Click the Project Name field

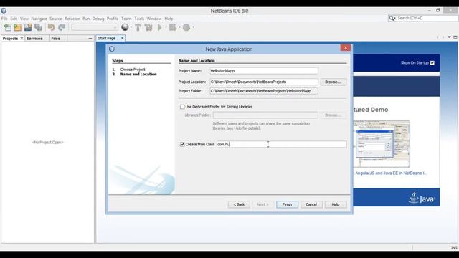[264, 71]
